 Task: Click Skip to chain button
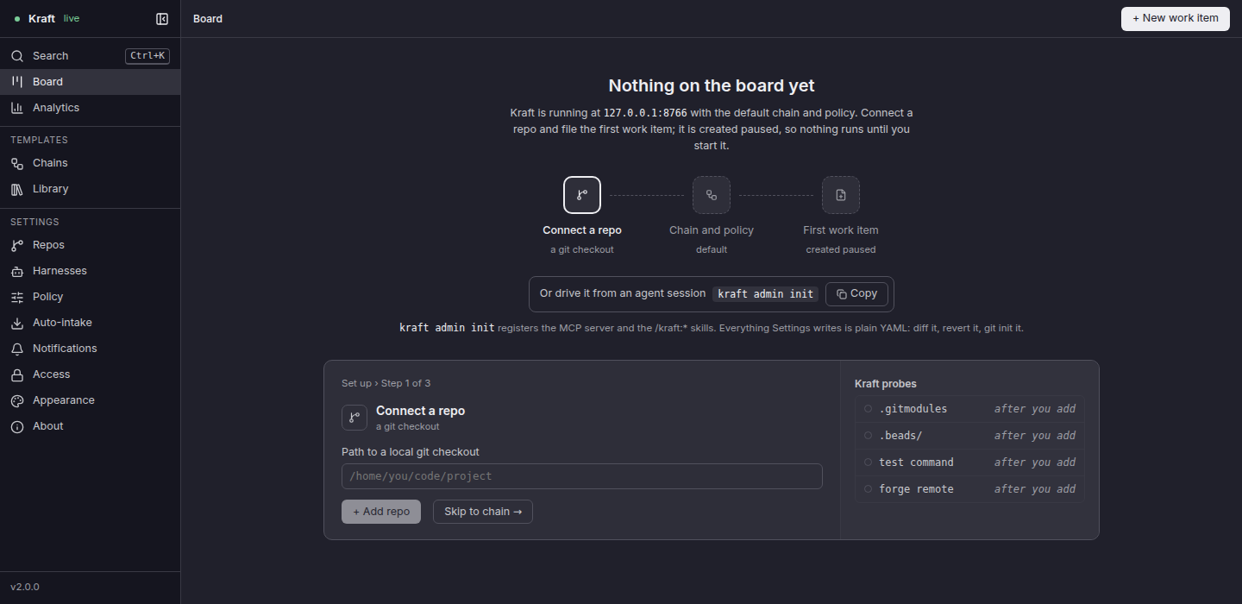click(x=483, y=512)
